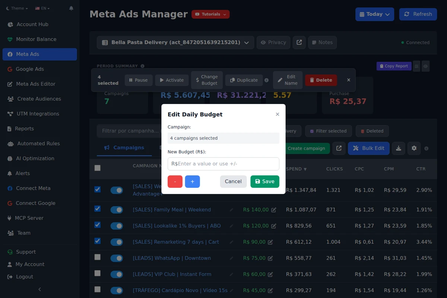The width and height of the screenshot is (447, 298).
Task: Sort the table by Spend column
Action: coord(296,169)
